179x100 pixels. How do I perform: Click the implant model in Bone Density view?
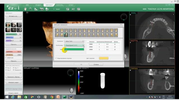point(103,81)
